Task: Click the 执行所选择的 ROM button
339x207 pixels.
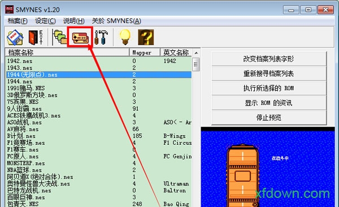Action: click(x=269, y=88)
